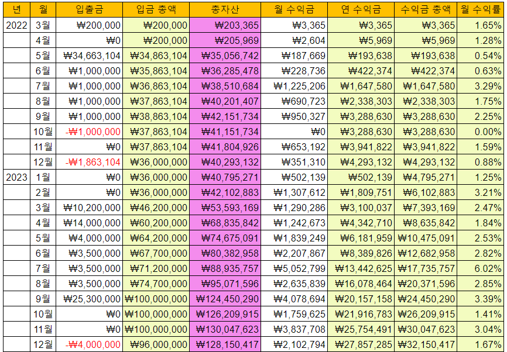The height and width of the screenshot is (352, 507).
Task: Click total asset ₩130,047,623
Action: pos(225,329)
